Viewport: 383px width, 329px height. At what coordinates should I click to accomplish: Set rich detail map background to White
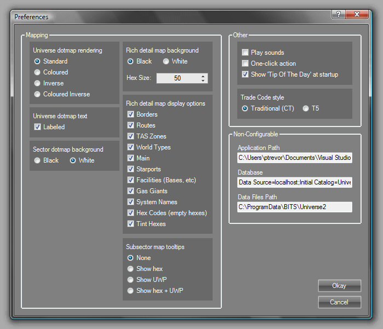click(x=166, y=61)
